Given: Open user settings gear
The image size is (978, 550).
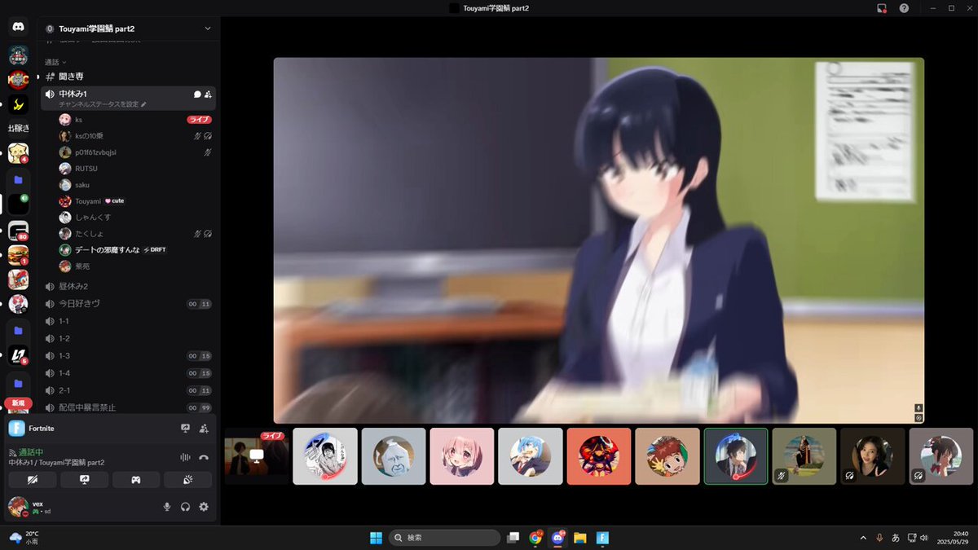Looking at the screenshot, I should [x=204, y=507].
